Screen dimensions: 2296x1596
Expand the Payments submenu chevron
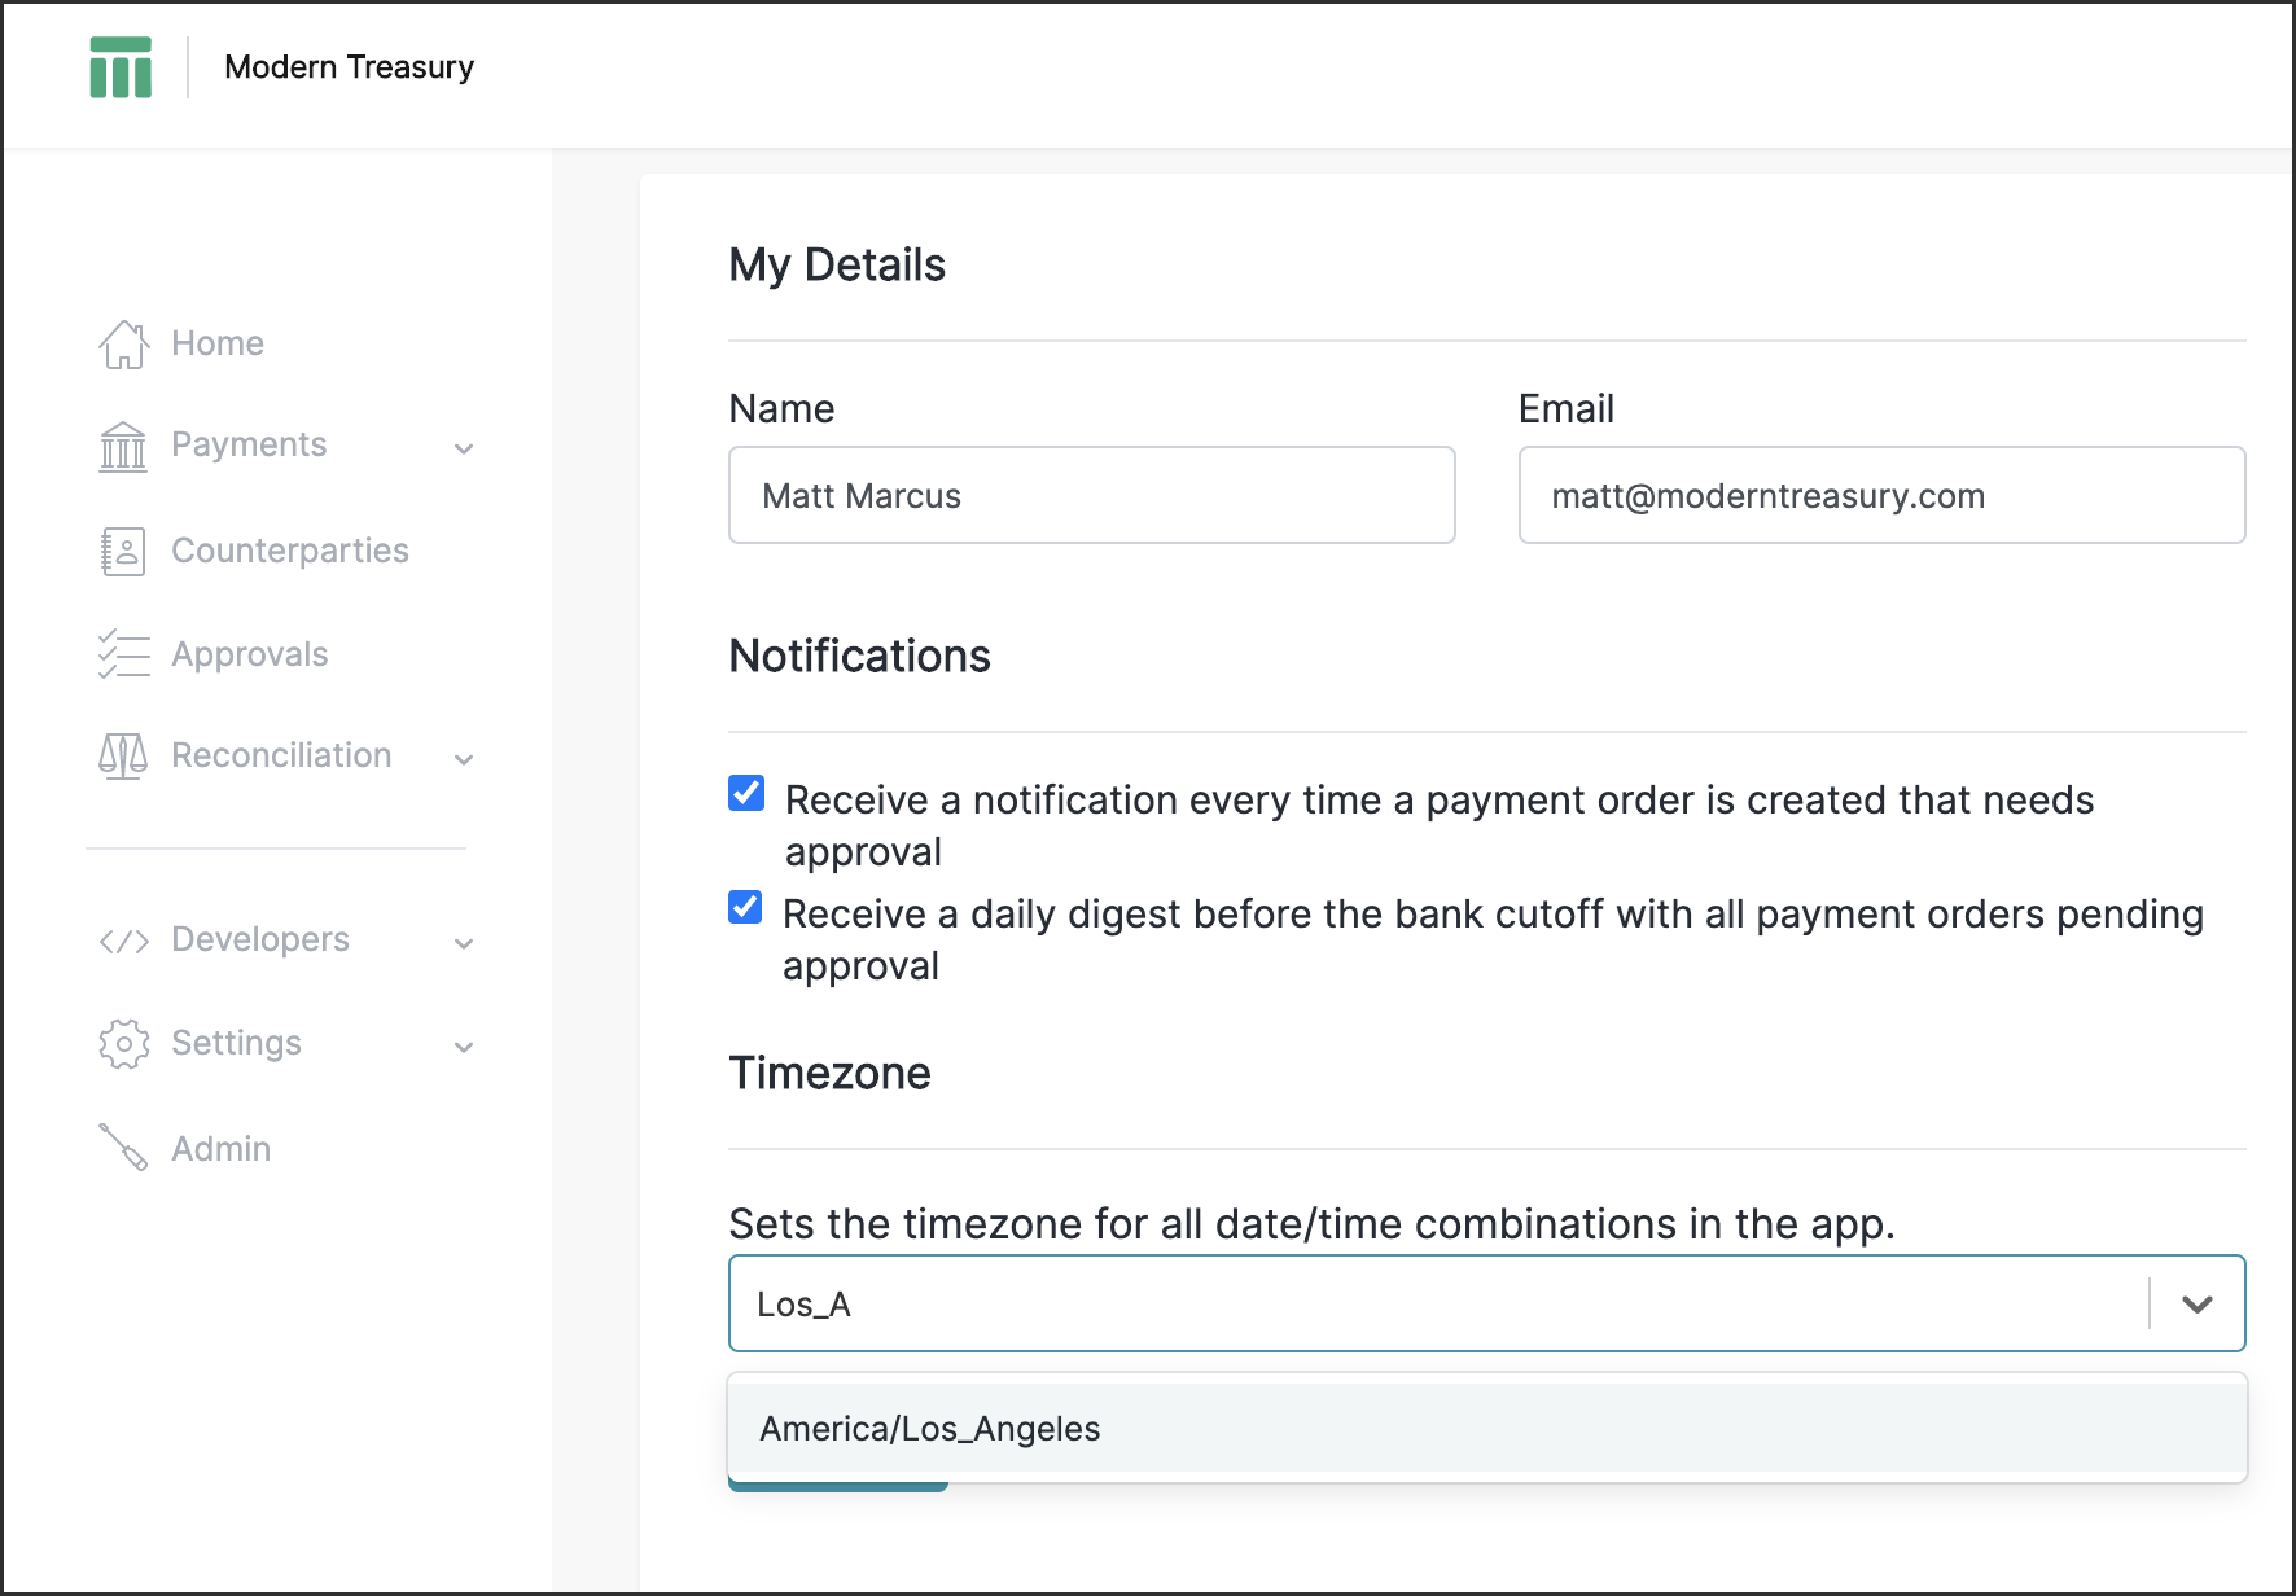(x=463, y=449)
